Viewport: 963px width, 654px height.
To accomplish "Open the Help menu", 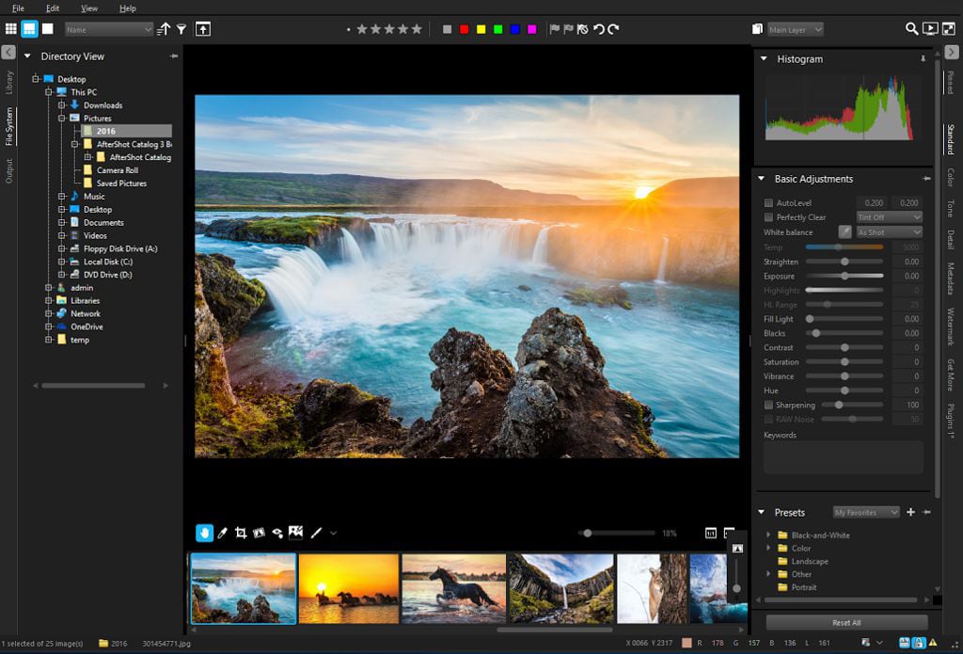I will 128,8.
